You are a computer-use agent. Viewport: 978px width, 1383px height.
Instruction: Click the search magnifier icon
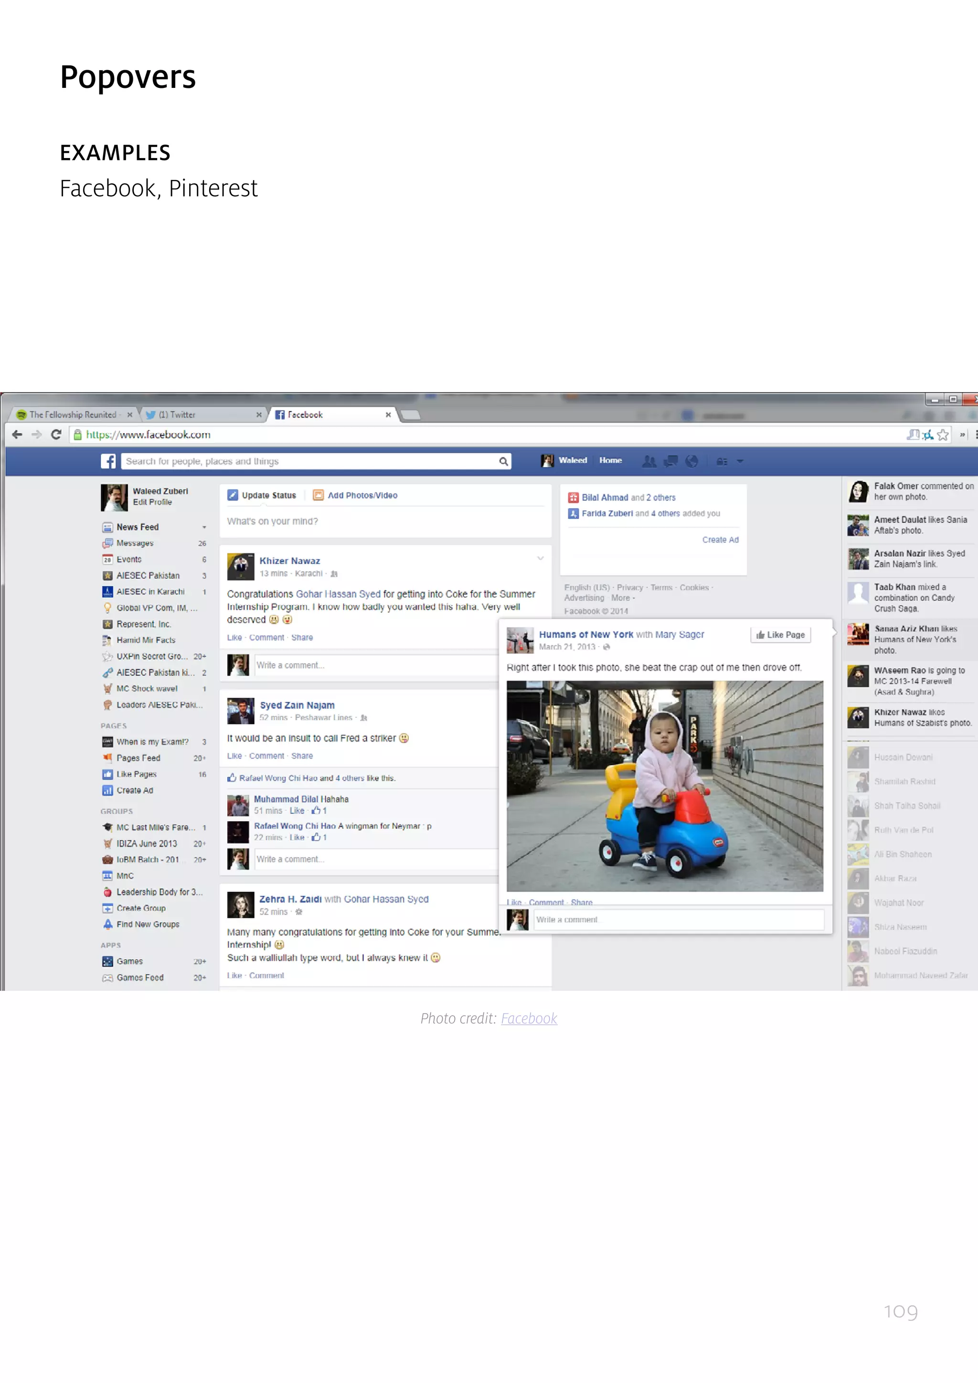[x=503, y=461]
